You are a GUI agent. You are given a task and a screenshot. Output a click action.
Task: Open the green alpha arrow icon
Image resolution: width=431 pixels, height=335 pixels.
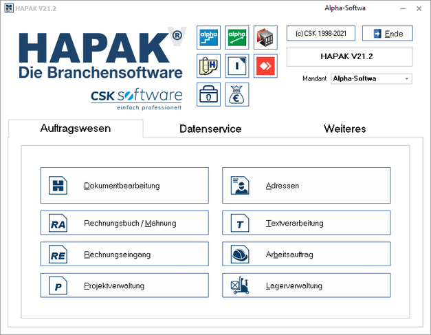[x=237, y=37]
